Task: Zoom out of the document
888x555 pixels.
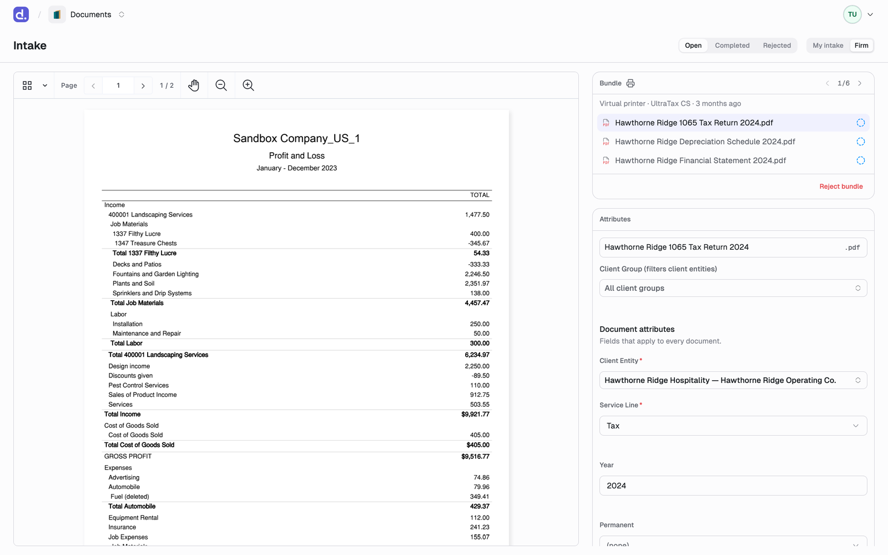Action: point(221,85)
